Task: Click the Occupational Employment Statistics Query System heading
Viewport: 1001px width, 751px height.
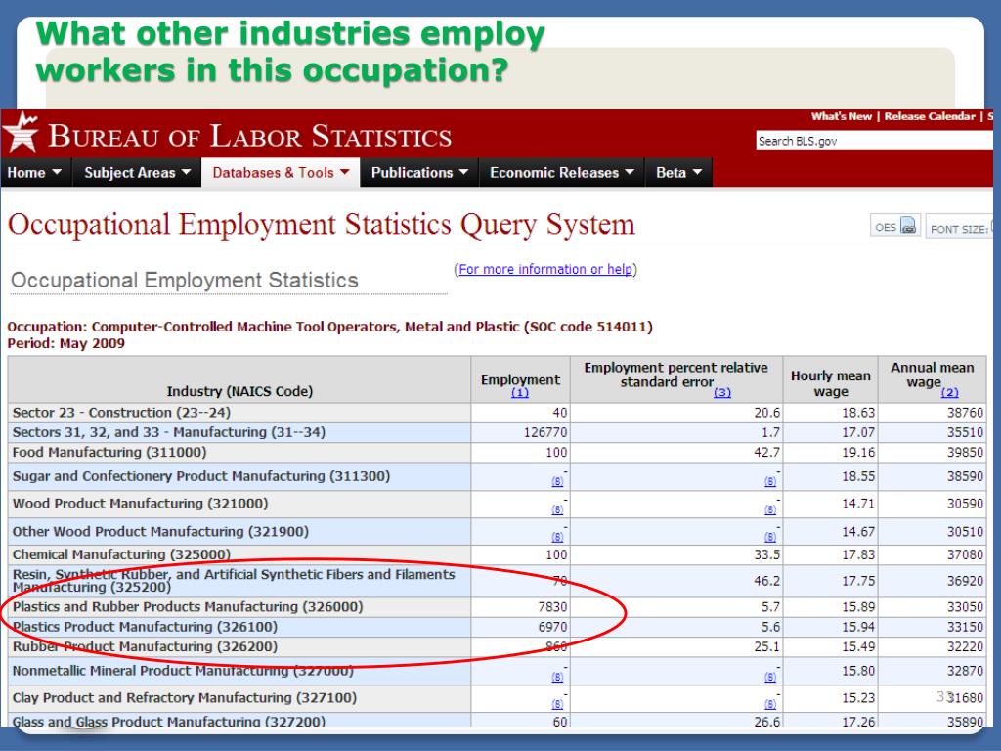Action: pos(321,225)
